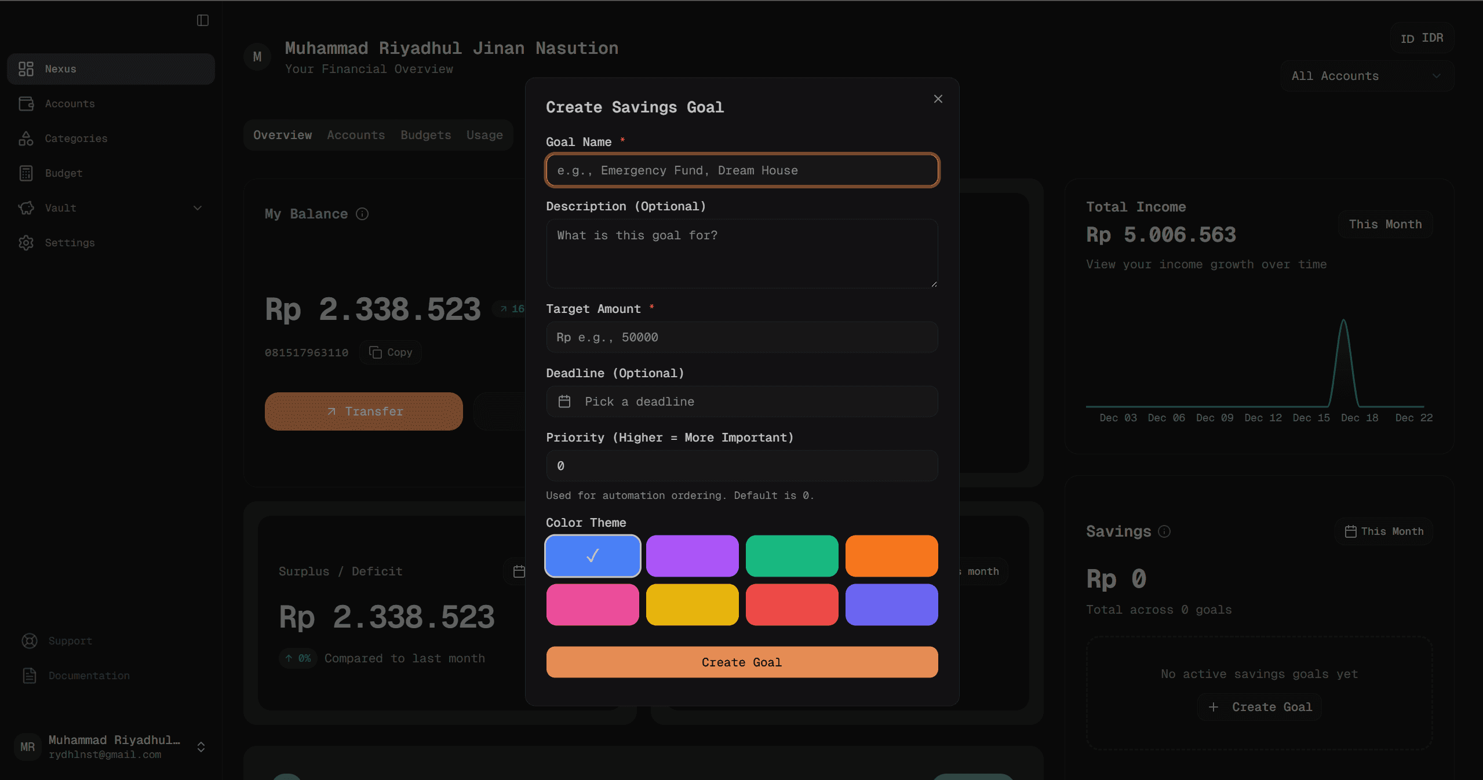Switch to the Budgets tab
The width and height of the screenshot is (1483, 780).
(x=426, y=135)
